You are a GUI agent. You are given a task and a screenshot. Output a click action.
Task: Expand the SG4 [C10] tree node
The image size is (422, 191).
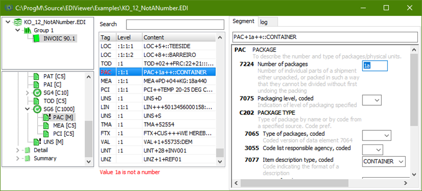(x=27, y=93)
